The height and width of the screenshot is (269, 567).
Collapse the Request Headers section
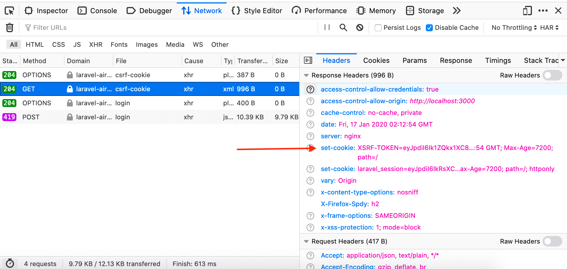[x=306, y=242]
